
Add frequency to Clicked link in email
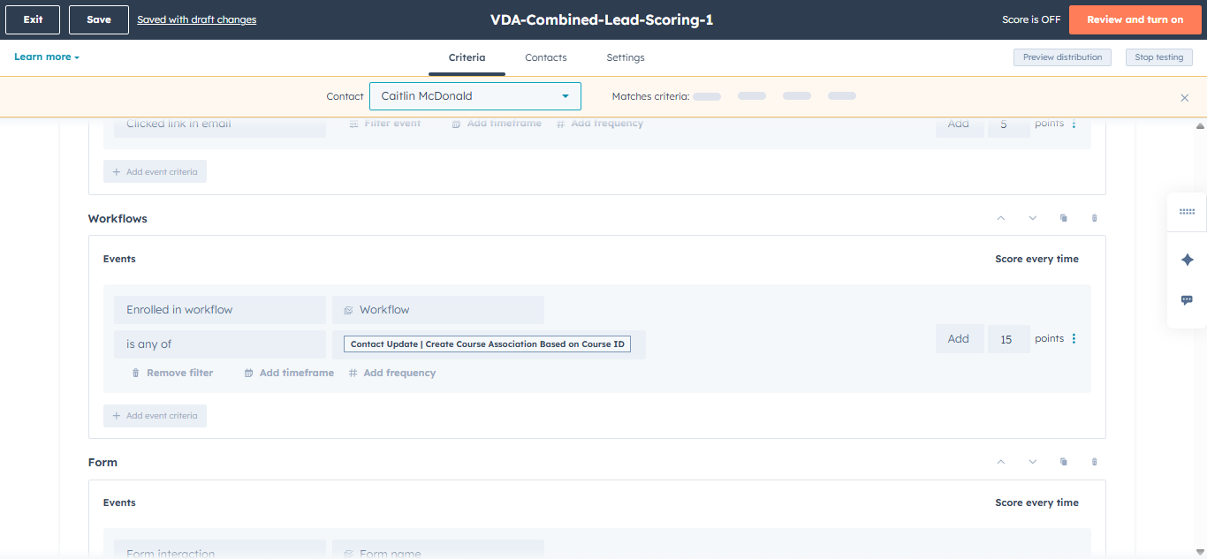pyautogui.click(x=600, y=124)
